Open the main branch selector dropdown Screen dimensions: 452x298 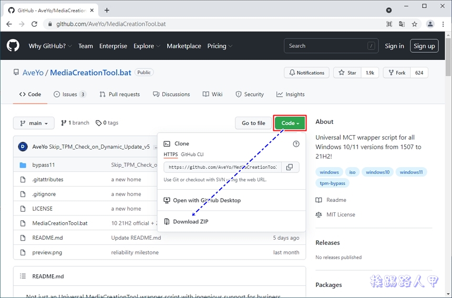coord(34,123)
